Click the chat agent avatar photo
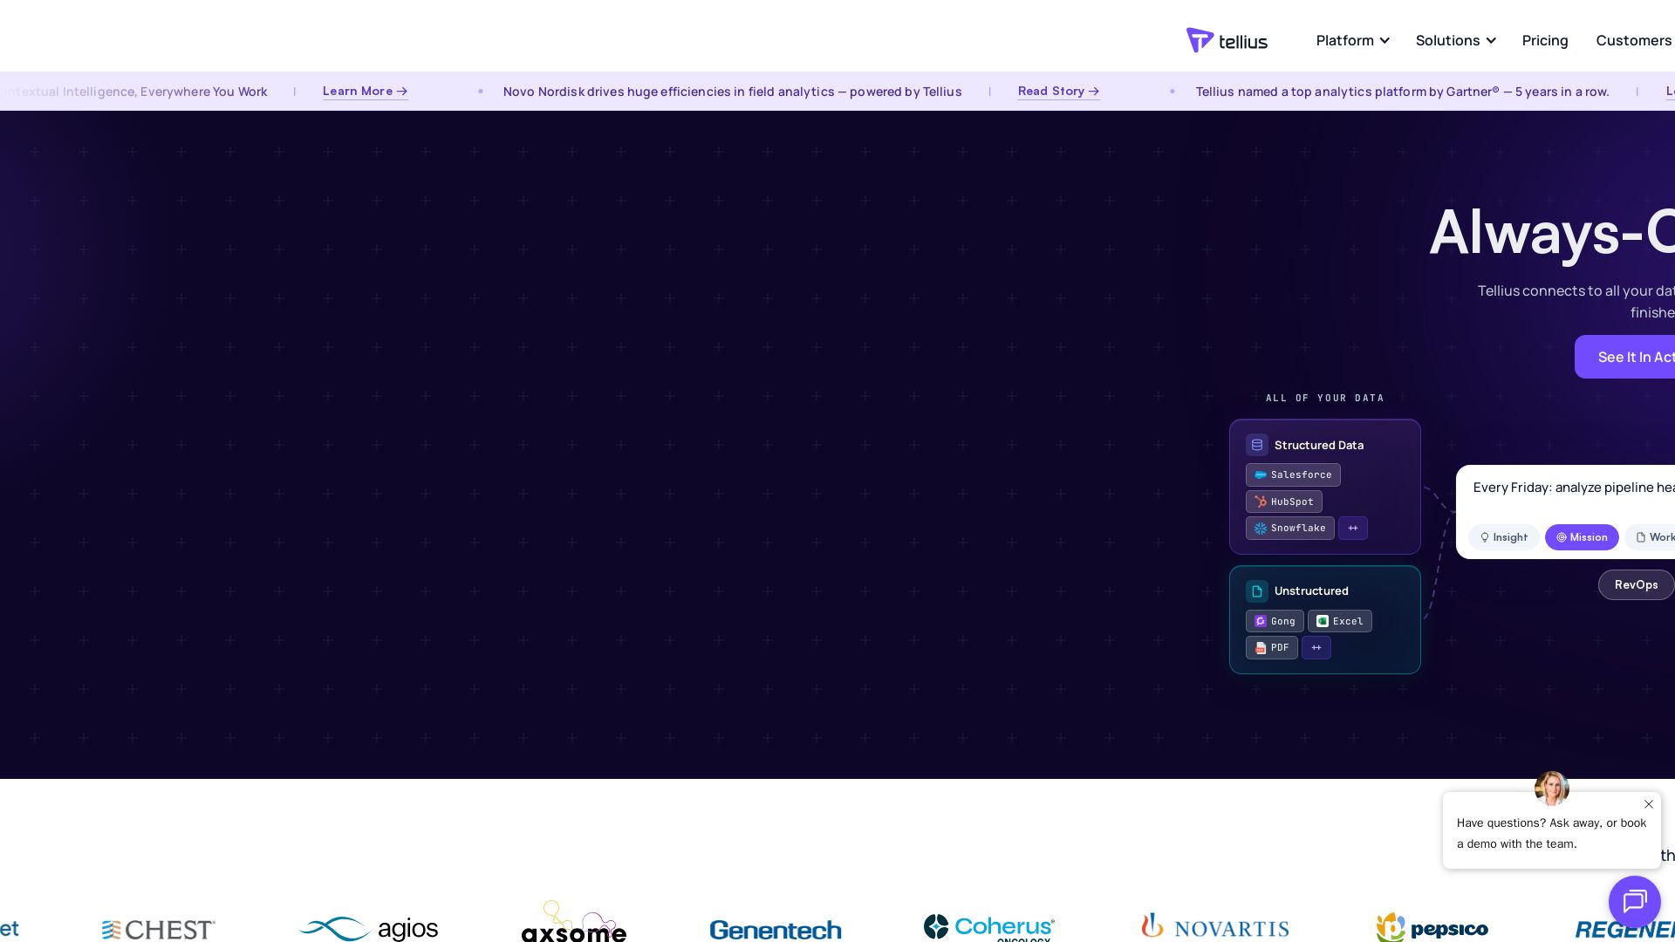Screen dimensions: 1675x942 pos(1552,788)
